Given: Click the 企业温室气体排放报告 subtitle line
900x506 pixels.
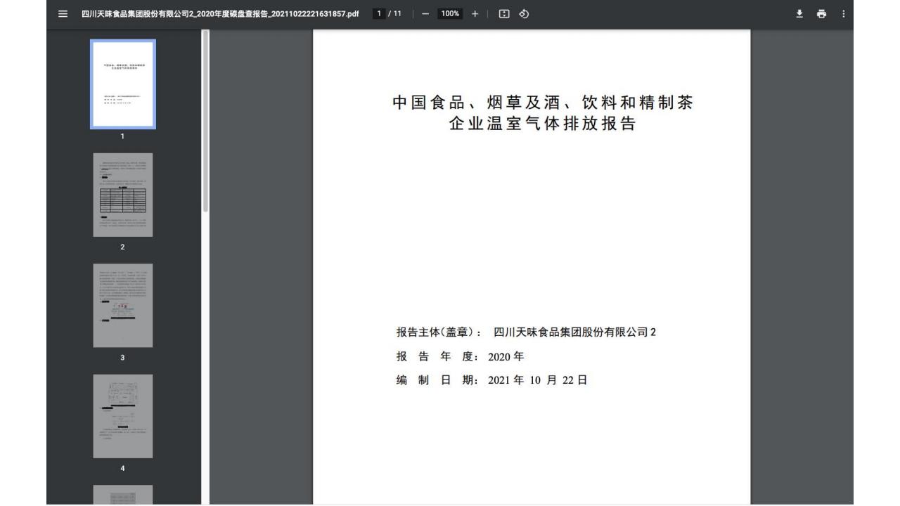Looking at the screenshot, I should pos(542,124).
